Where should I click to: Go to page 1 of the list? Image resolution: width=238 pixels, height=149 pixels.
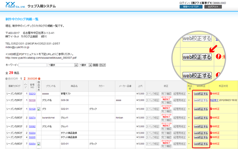21,79
